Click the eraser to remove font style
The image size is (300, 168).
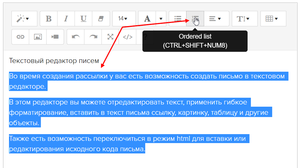pos(101,19)
